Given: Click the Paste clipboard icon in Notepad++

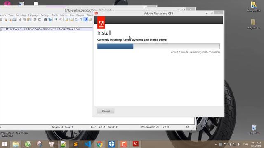Looking at the screenshot, I should click(x=29, y=19).
